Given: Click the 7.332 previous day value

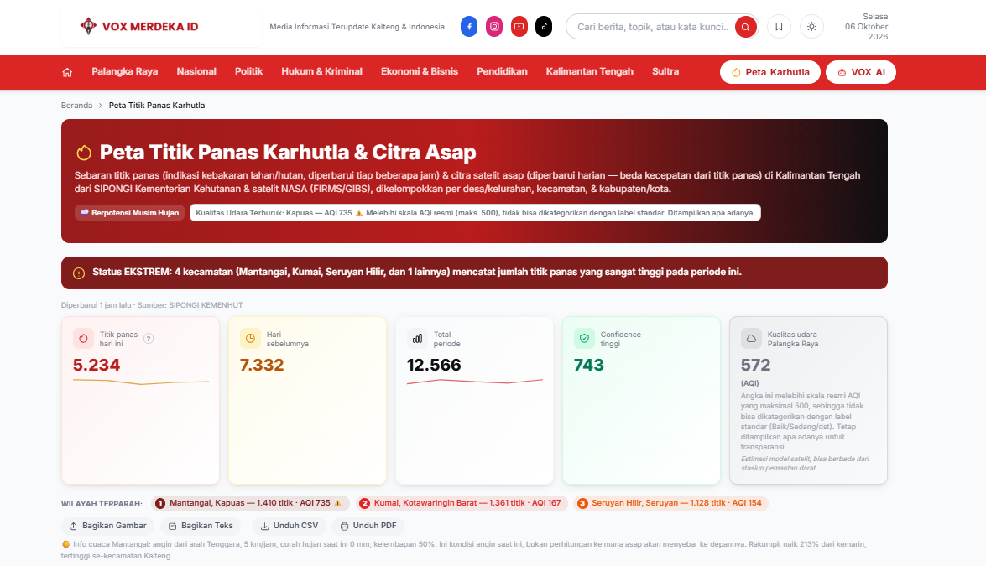Looking at the screenshot, I should (x=262, y=365).
